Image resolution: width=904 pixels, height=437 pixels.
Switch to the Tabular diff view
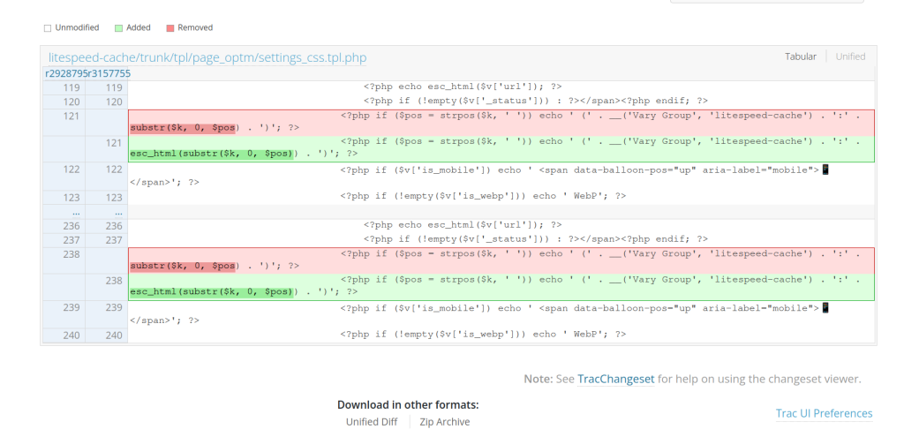(801, 57)
